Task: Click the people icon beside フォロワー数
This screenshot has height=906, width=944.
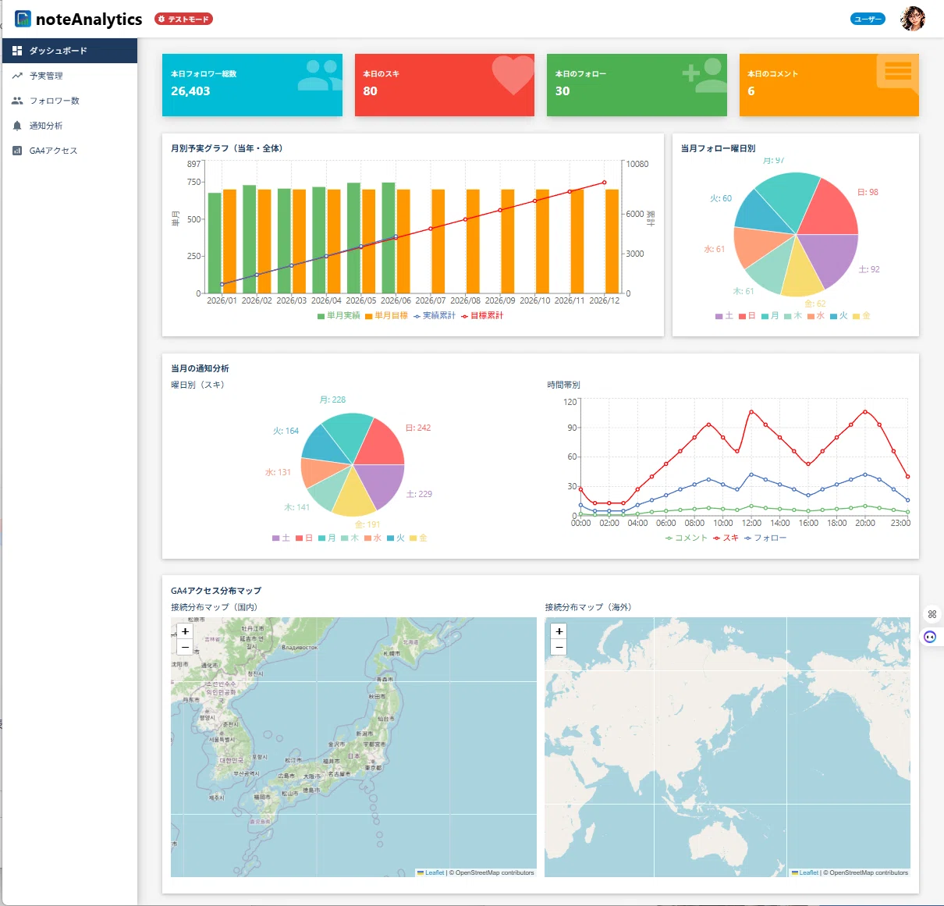Action: click(x=17, y=101)
